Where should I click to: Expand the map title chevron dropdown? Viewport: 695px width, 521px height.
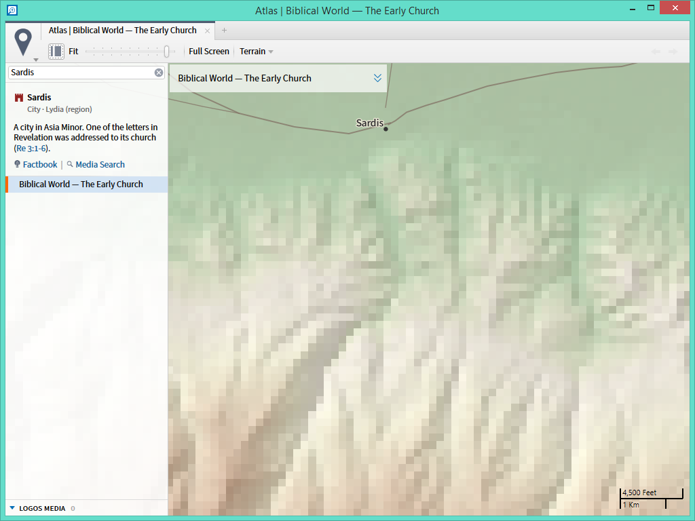[377, 78]
